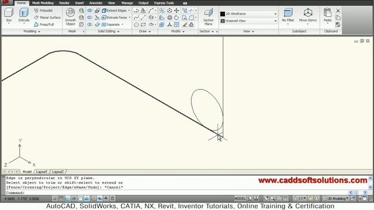Click the command window scroll-up arrow
The height and width of the screenshot is (210, 374).
click(370, 178)
